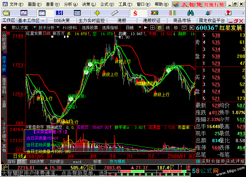Open the help question-mark icon
This screenshot has height=177, width=246.
click(228, 13)
